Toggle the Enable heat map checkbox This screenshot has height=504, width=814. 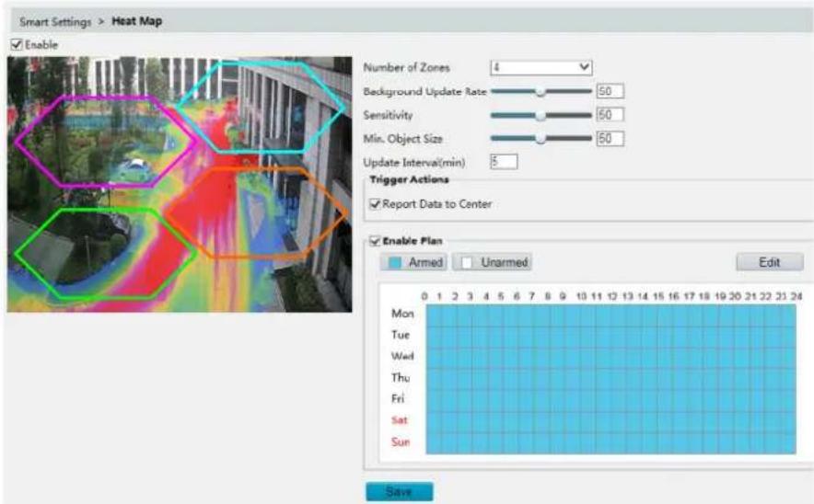click(x=17, y=44)
